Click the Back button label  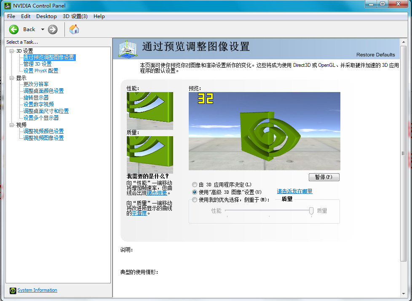coord(29,29)
